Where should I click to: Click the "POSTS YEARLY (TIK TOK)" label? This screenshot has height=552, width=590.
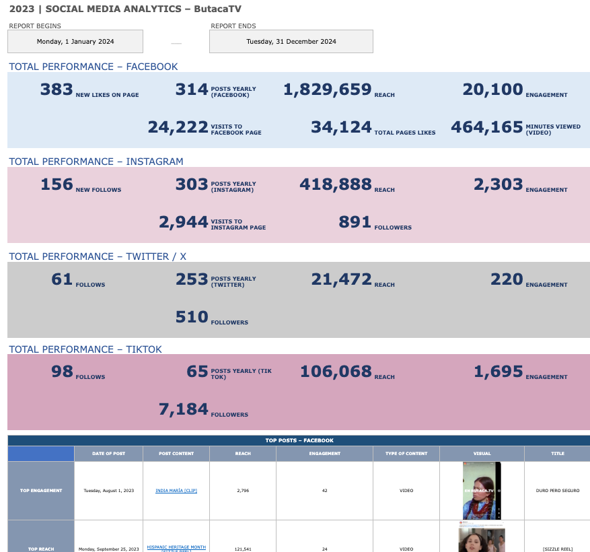(x=242, y=374)
